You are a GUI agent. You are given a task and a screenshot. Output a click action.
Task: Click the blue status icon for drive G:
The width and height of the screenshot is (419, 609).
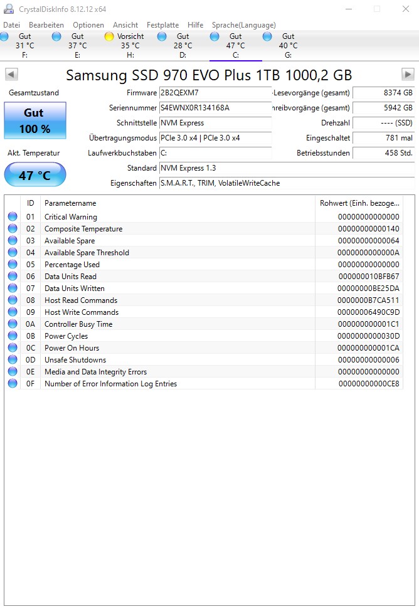pos(267,36)
